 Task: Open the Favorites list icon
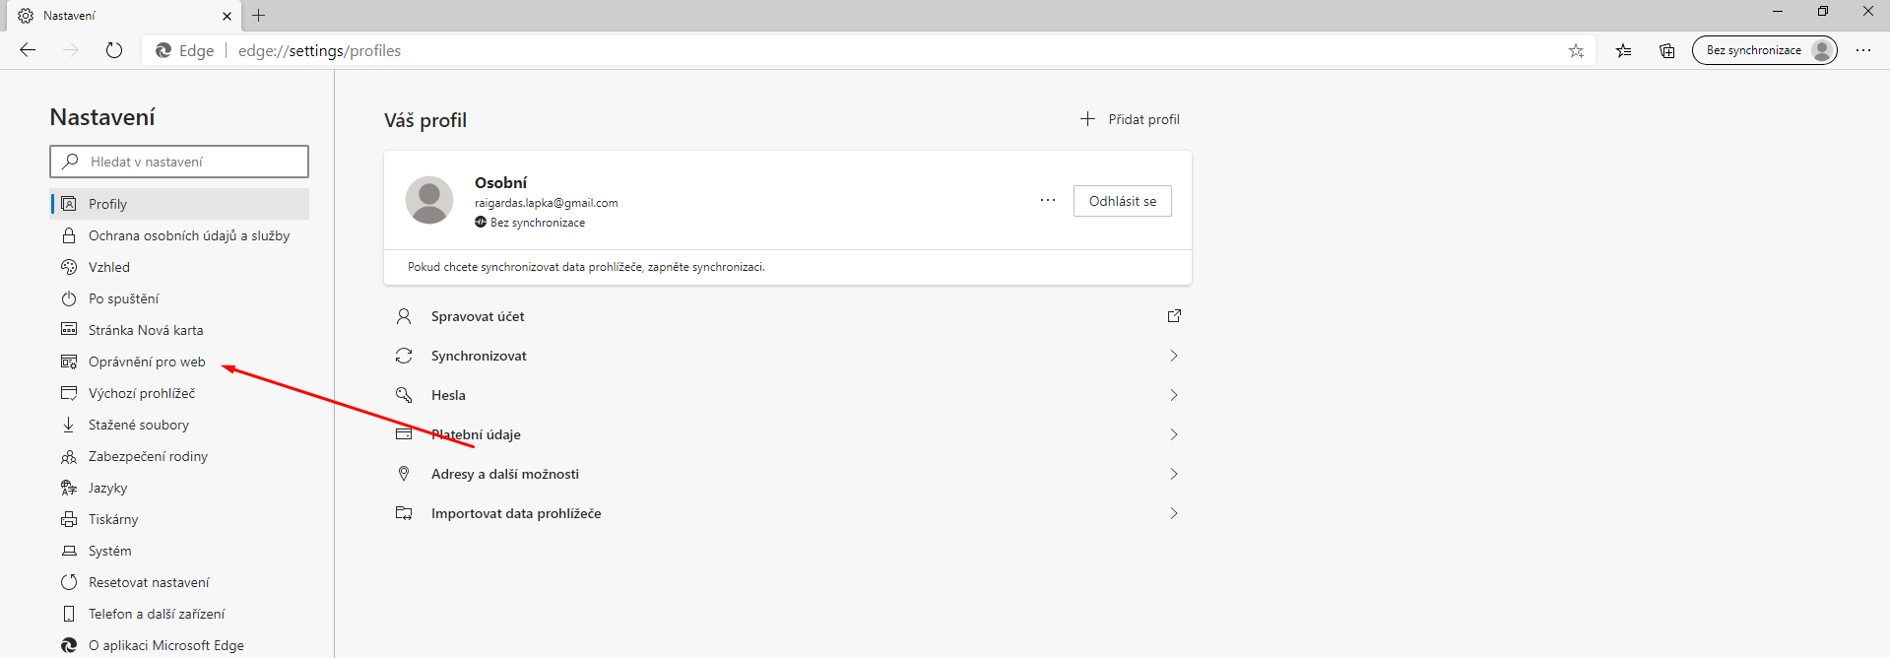1623,51
